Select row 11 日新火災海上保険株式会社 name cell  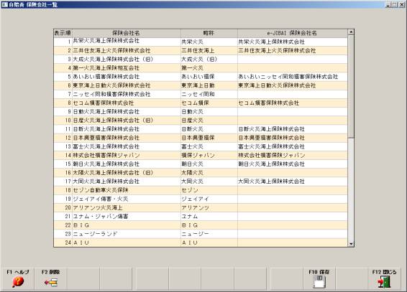coord(126,129)
